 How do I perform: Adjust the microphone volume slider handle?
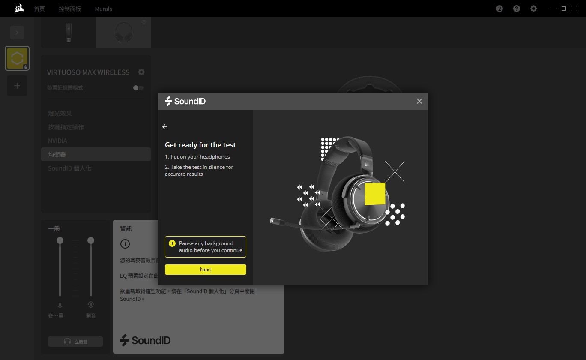coord(60,240)
